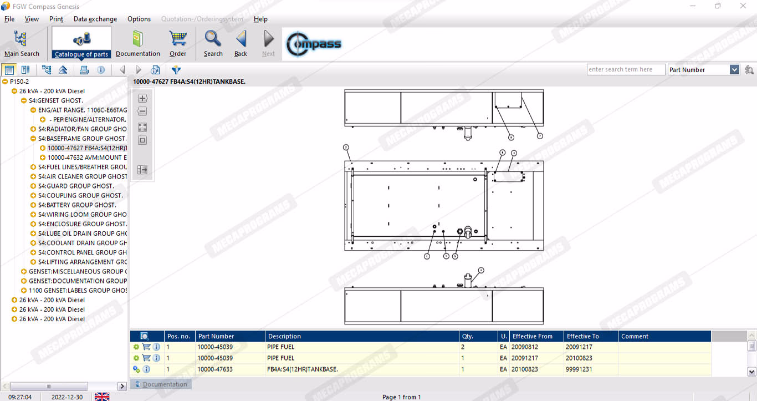Open the Order cart
Viewport: 757px width, 401px height.
coord(178,44)
